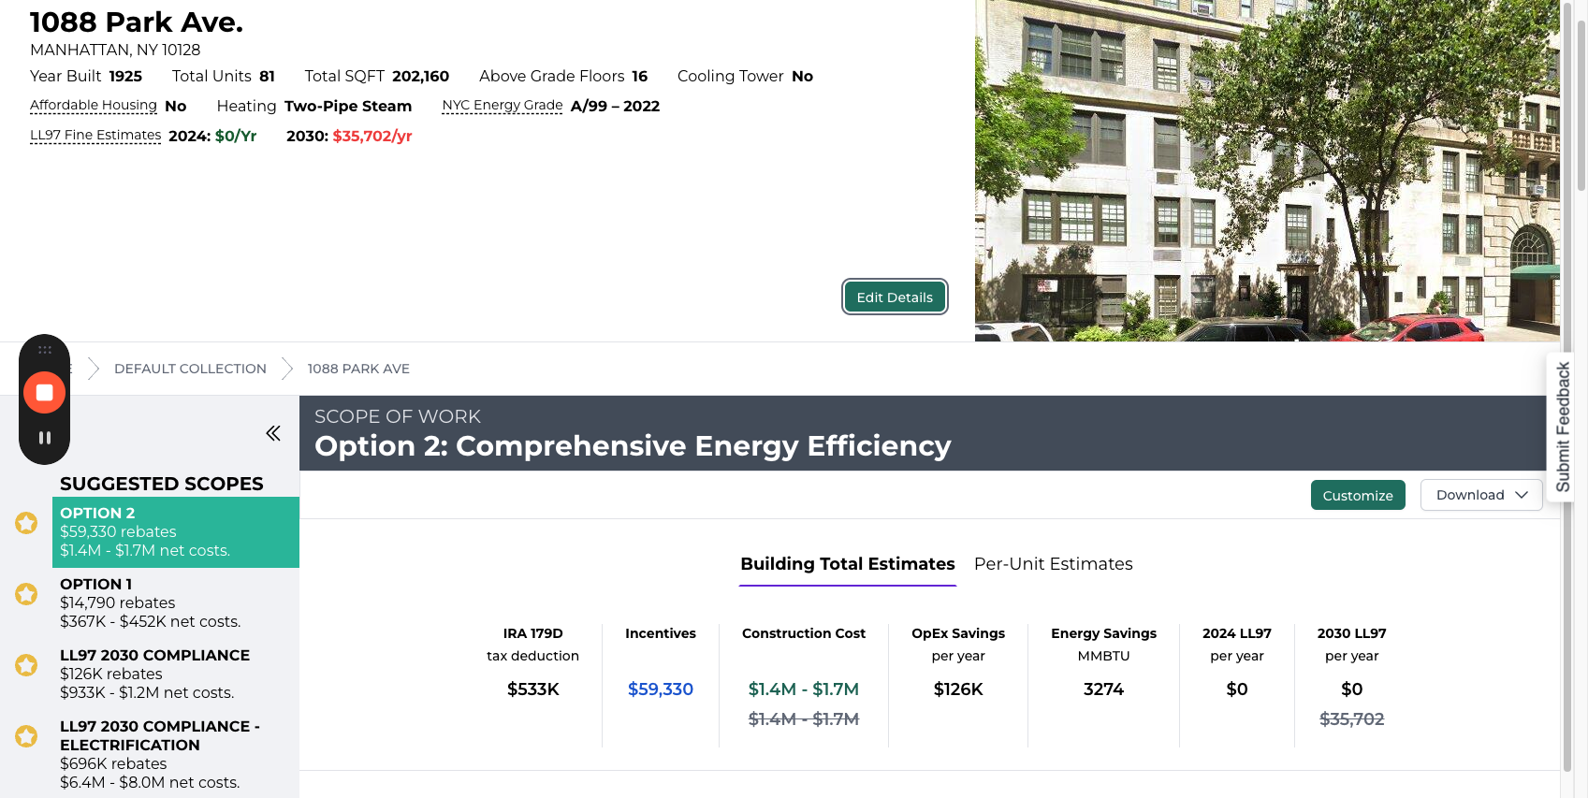Toggle the star icon next to Option 2

tap(26, 523)
